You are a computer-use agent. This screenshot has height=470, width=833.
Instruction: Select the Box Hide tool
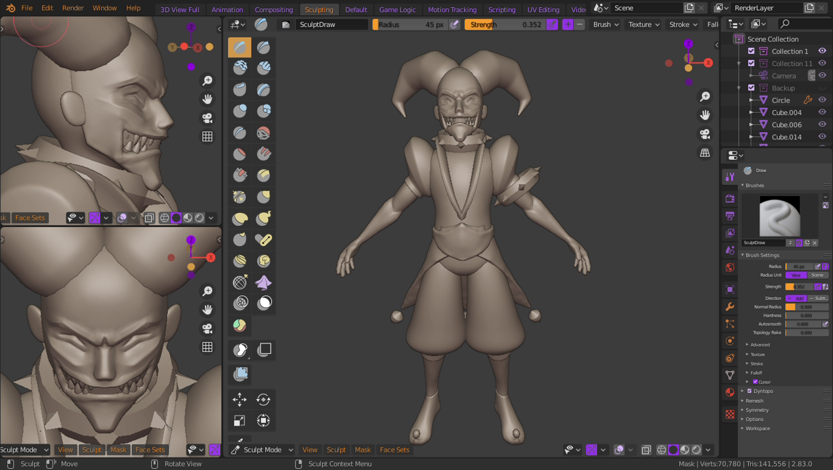click(x=263, y=349)
